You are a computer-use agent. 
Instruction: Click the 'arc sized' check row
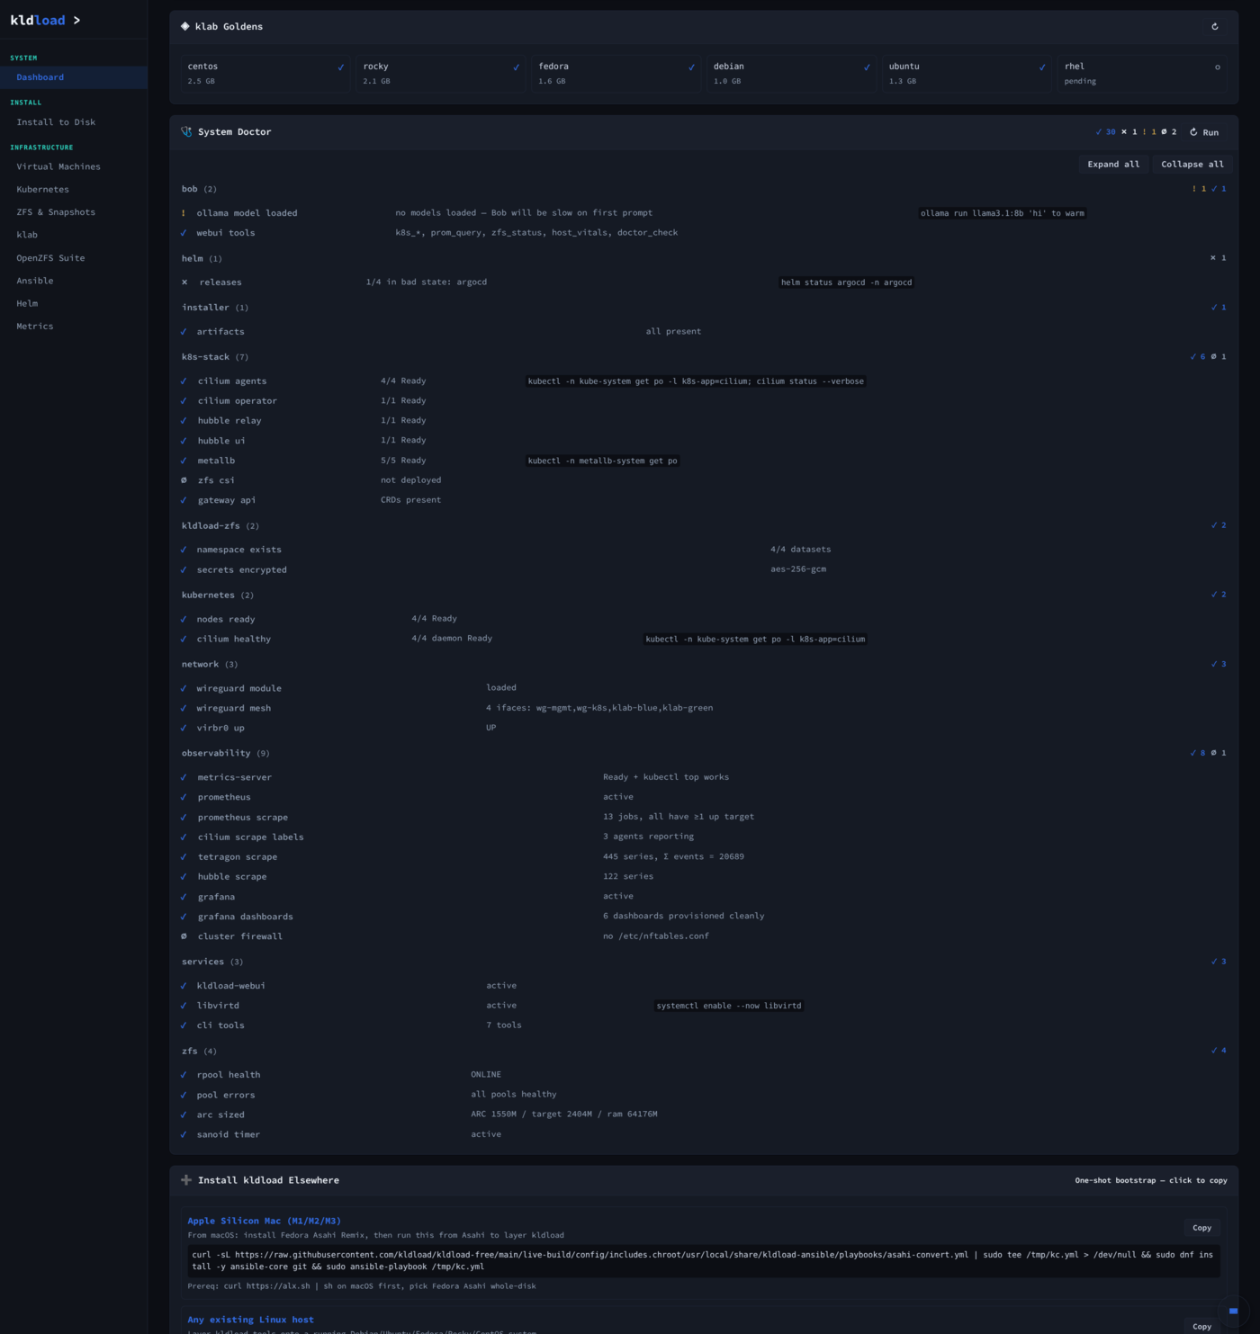(704, 1115)
